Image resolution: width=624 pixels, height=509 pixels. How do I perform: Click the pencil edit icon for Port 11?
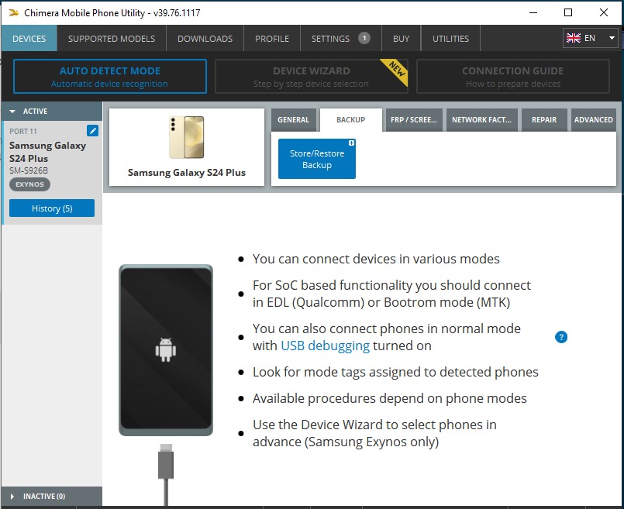[92, 131]
